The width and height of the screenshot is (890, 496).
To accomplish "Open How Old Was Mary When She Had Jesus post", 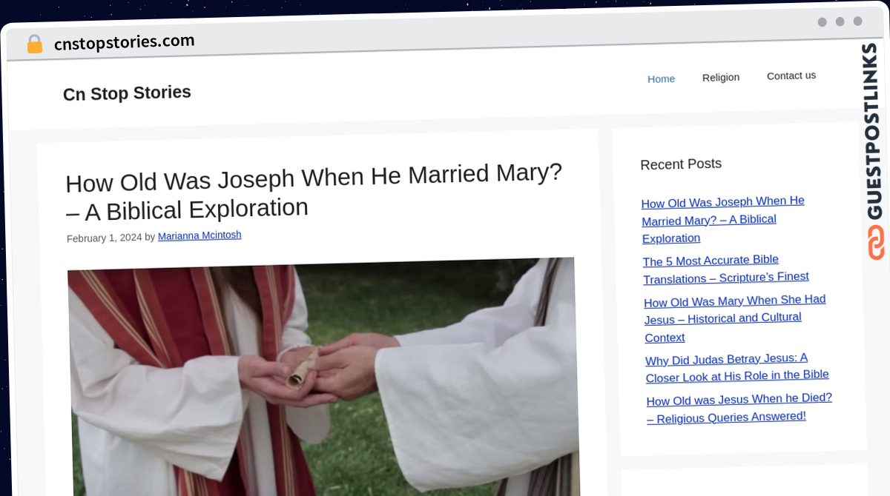I will coord(735,318).
